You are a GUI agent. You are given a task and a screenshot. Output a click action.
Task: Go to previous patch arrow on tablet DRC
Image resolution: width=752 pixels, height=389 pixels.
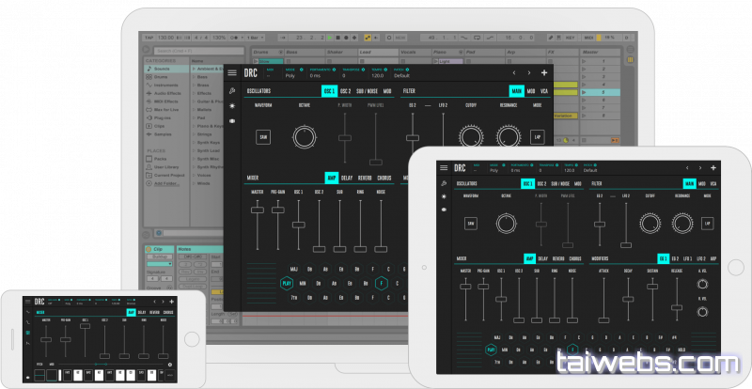689,167
